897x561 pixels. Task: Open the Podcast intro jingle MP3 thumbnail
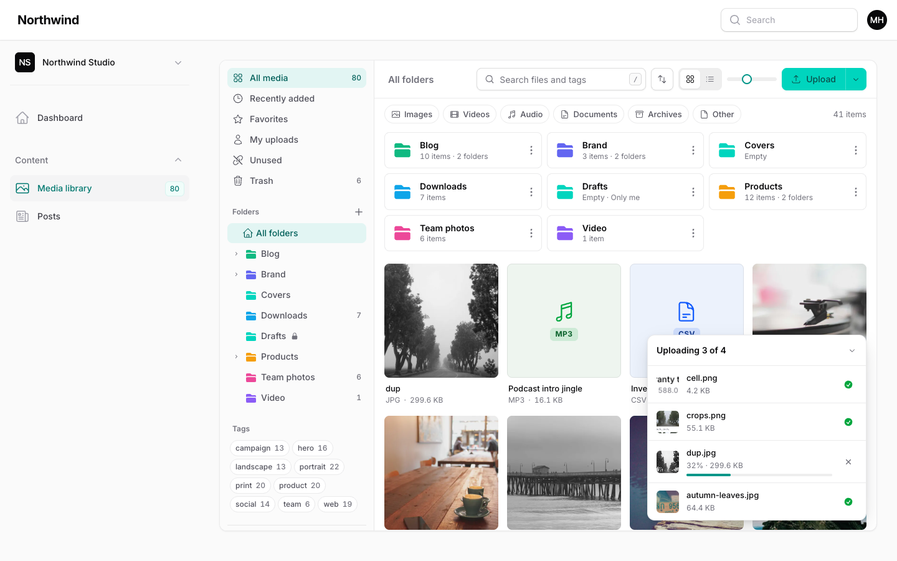tap(564, 320)
